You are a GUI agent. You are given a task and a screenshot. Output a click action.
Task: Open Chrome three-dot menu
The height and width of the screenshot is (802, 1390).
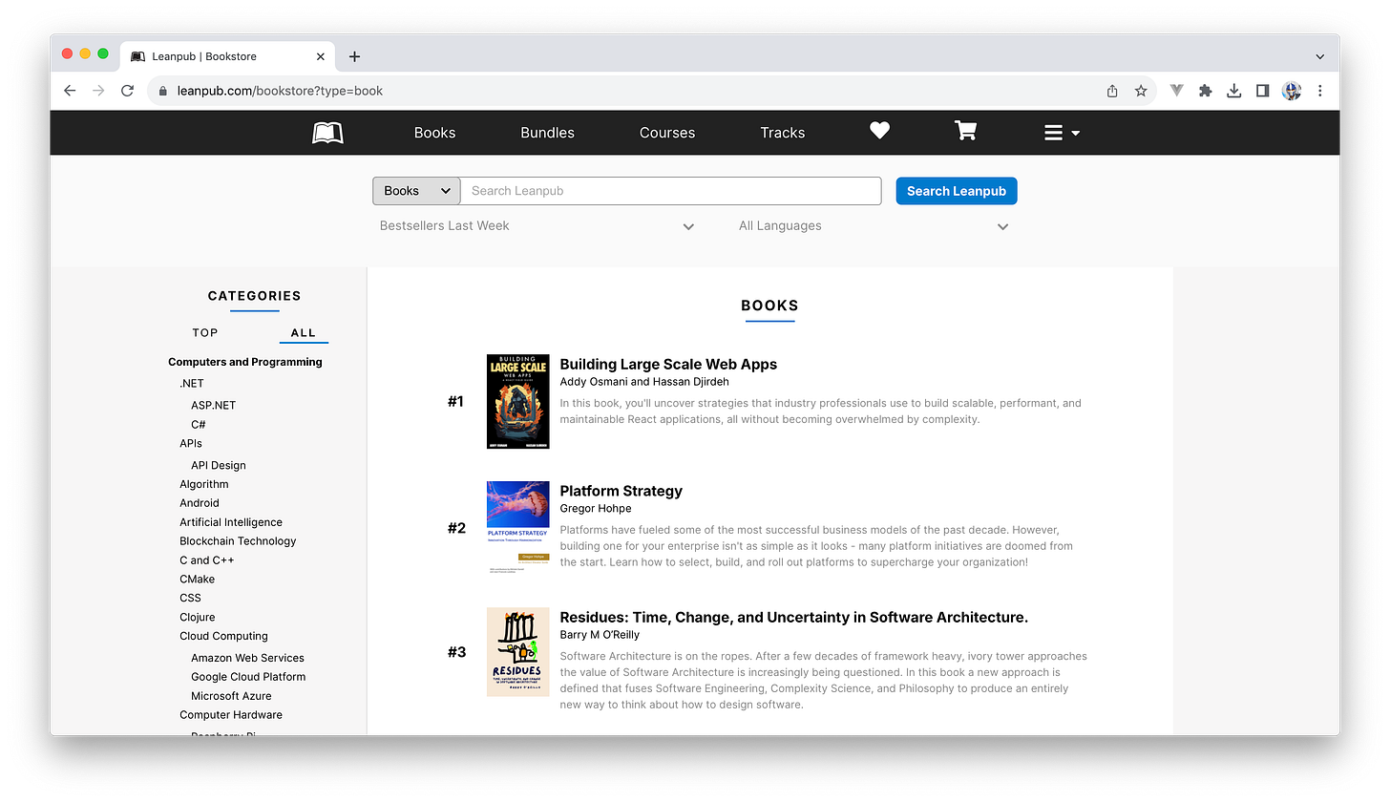(1319, 91)
